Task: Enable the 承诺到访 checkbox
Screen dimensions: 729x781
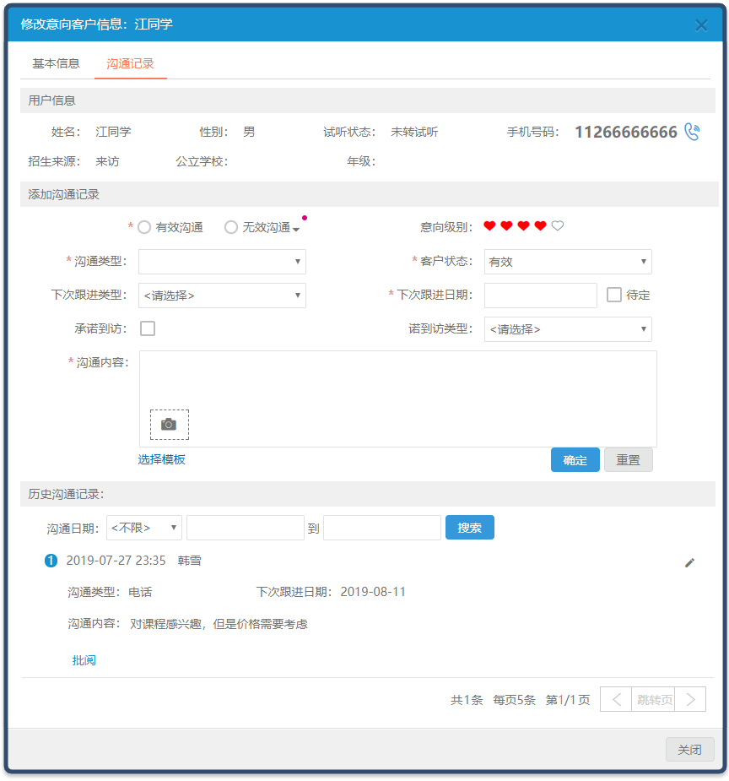Action: (148, 328)
